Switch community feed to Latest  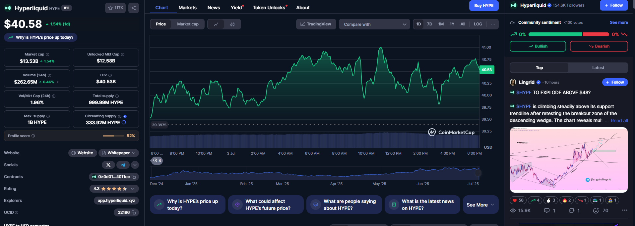(598, 68)
